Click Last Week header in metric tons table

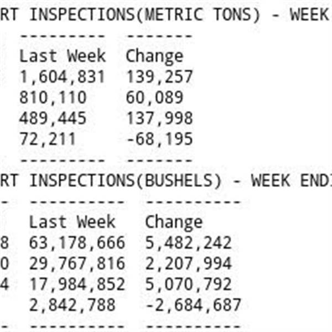pyautogui.click(x=62, y=56)
